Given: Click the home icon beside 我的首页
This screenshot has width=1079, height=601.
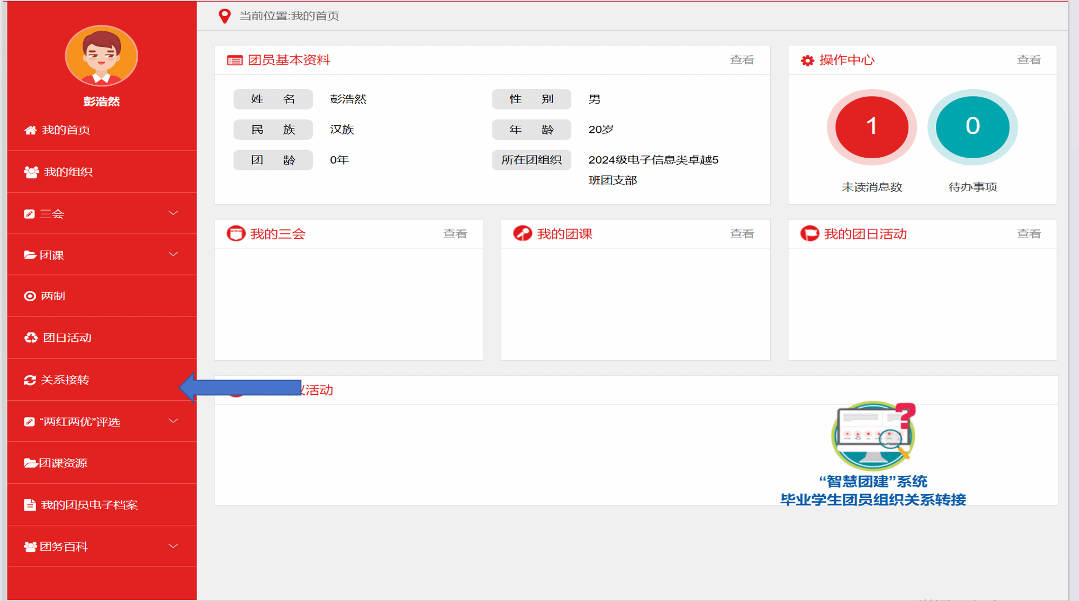Looking at the screenshot, I should tap(30, 130).
